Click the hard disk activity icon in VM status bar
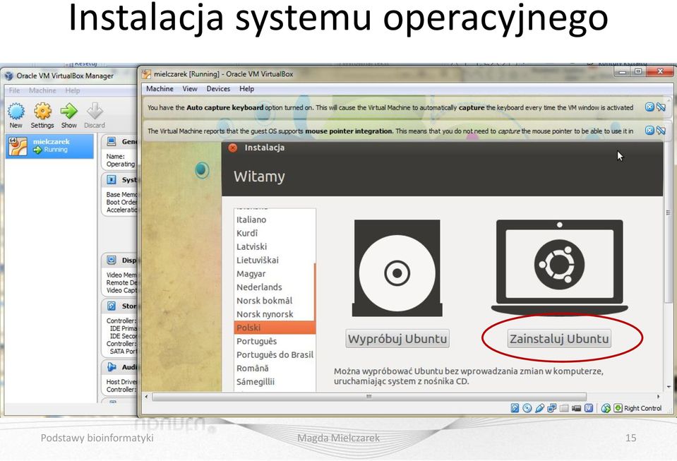677x461 pixels. (x=515, y=408)
